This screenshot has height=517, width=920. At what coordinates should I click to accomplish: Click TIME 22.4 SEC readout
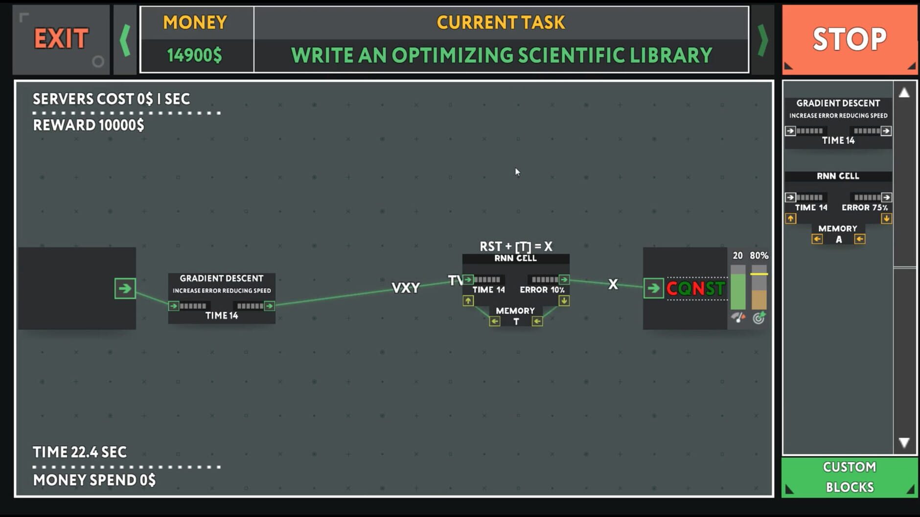[80, 452]
